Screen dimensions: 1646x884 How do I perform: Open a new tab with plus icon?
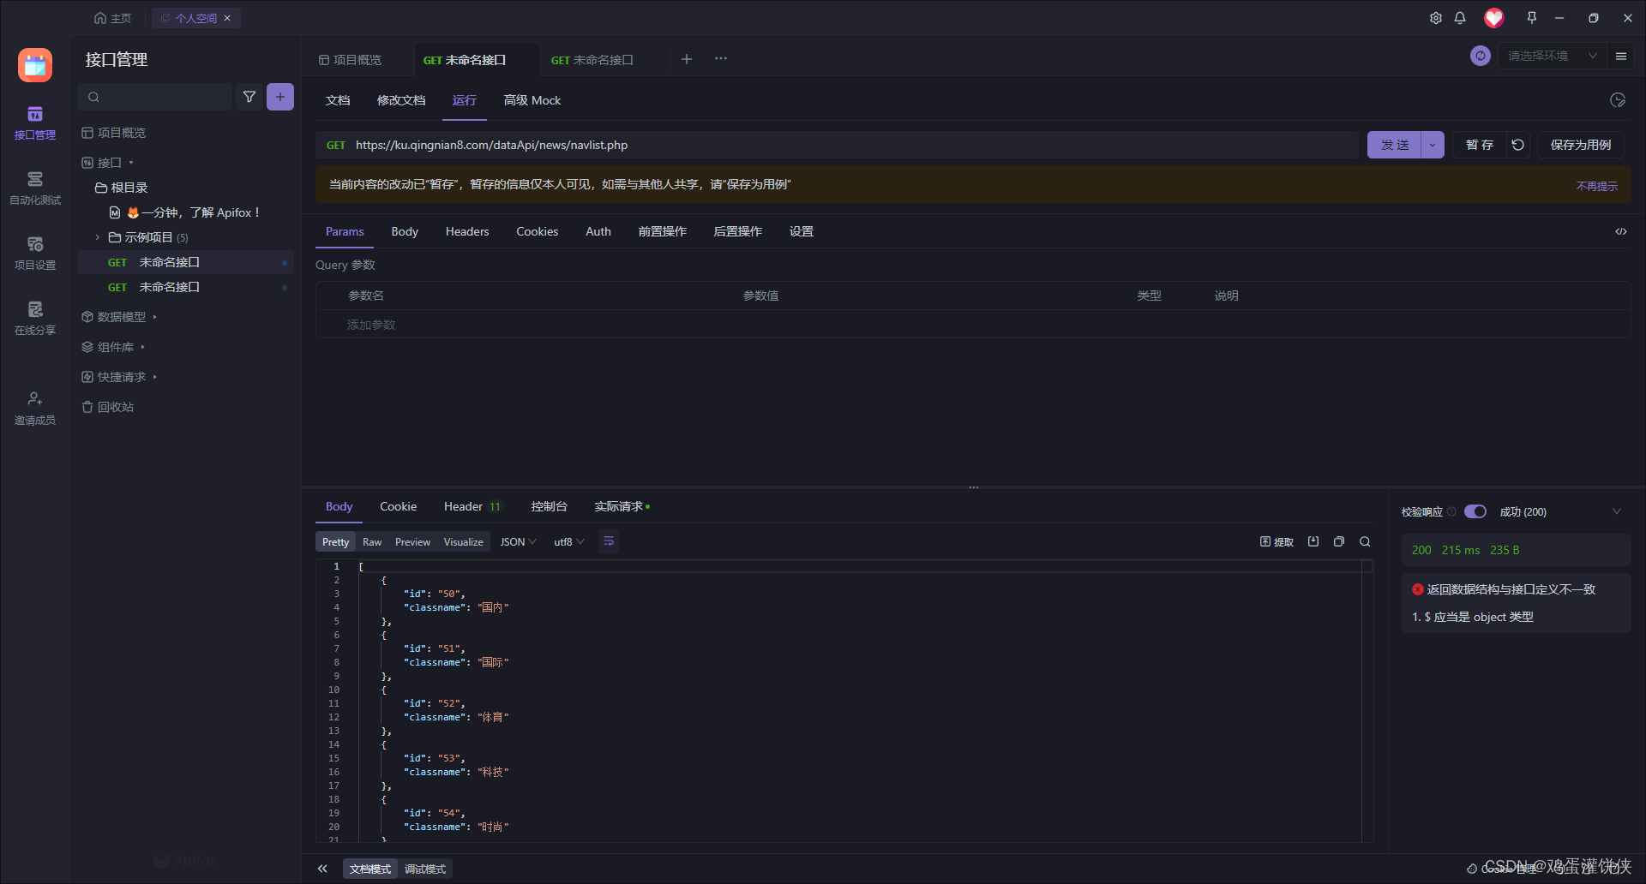pyautogui.click(x=687, y=59)
